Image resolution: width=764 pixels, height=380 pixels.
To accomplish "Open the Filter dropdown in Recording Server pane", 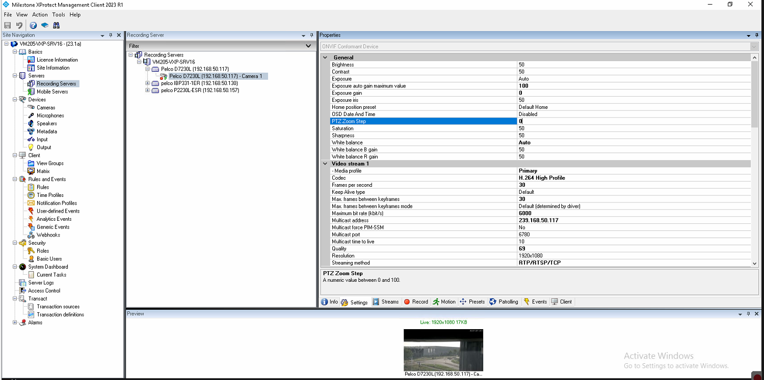I will 308,46.
